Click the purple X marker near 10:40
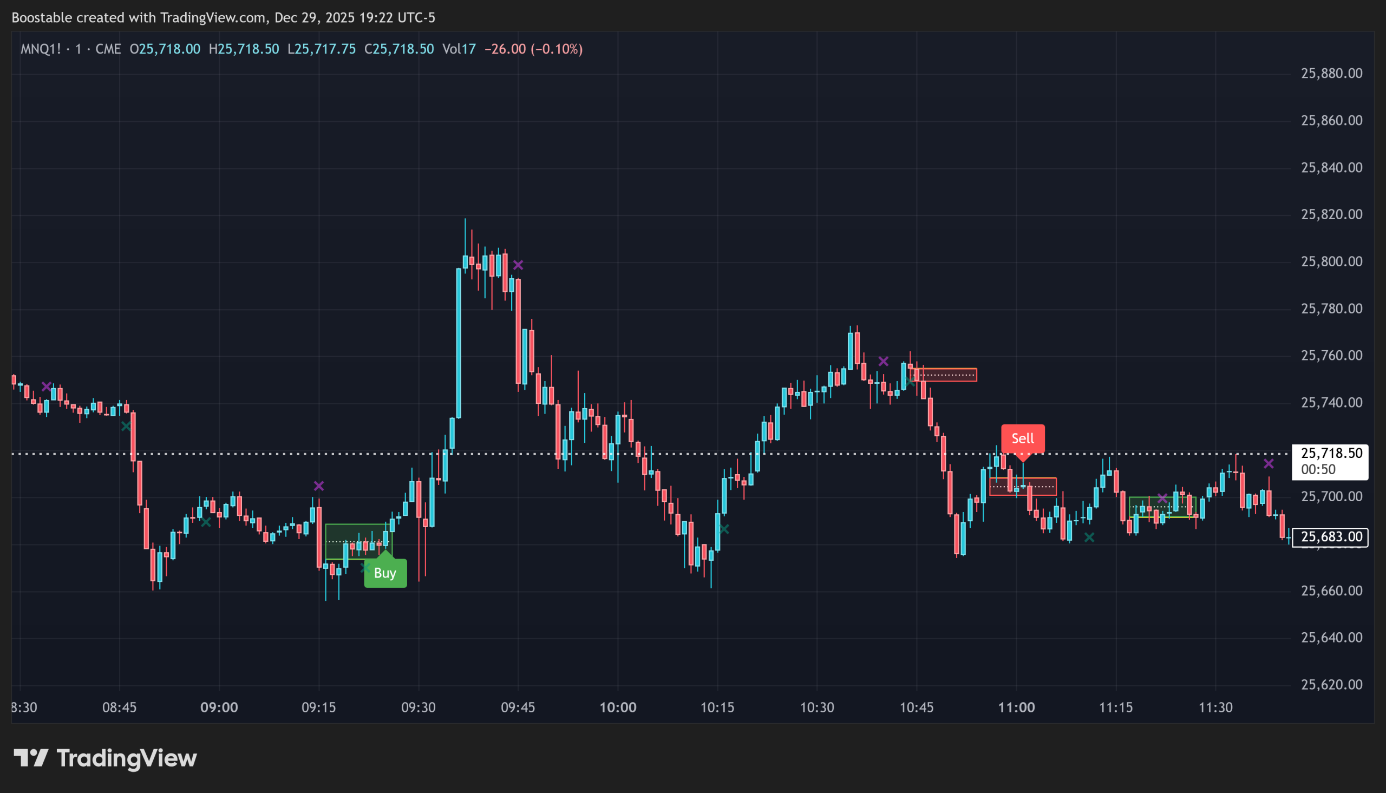This screenshot has height=793, width=1386. click(x=884, y=361)
